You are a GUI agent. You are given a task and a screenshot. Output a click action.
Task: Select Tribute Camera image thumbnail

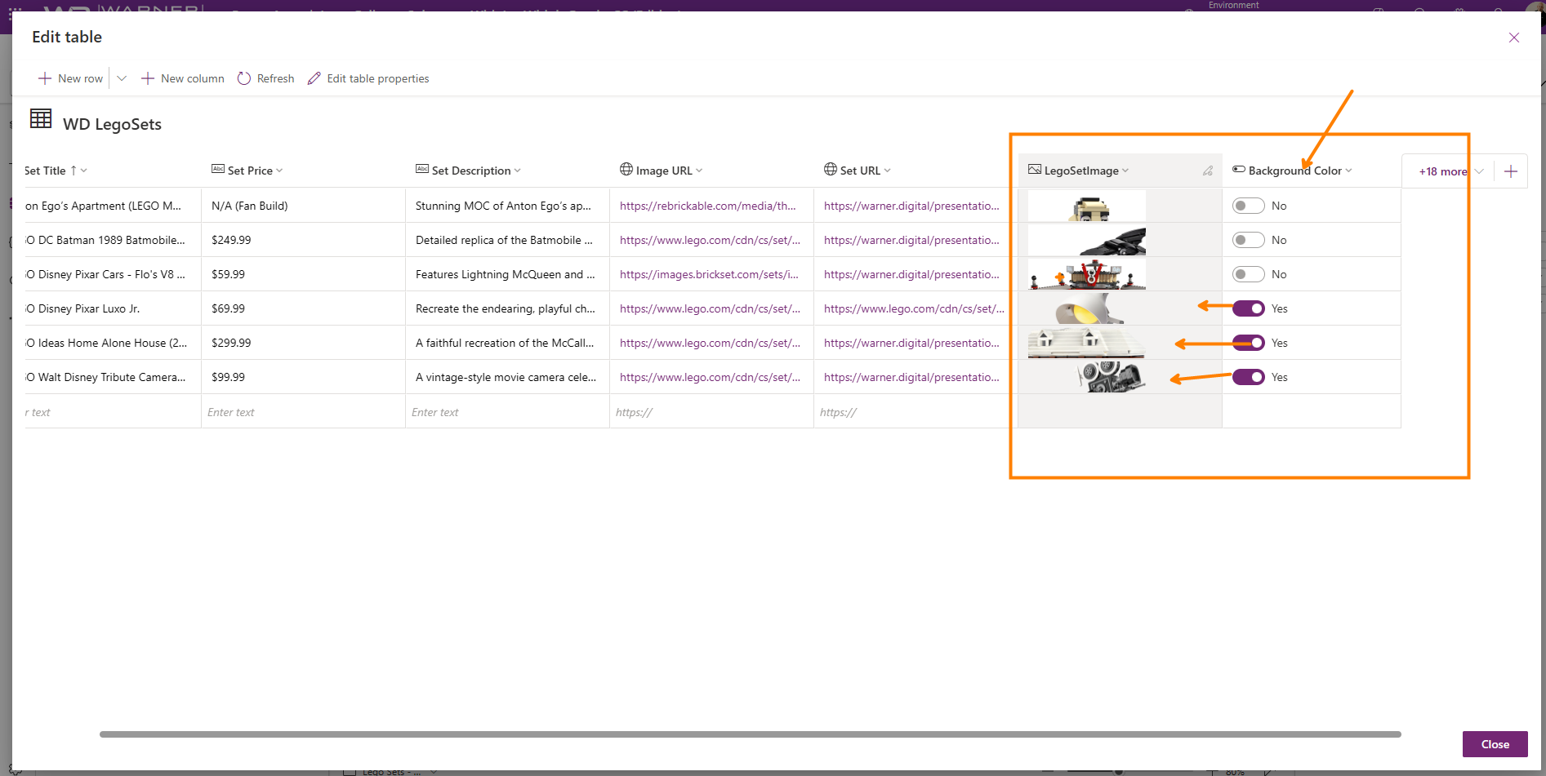[x=1087, y=377]
